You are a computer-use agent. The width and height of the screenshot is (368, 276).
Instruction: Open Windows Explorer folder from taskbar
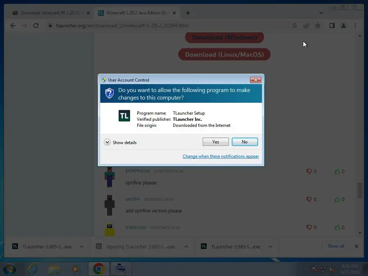[54, 269]
